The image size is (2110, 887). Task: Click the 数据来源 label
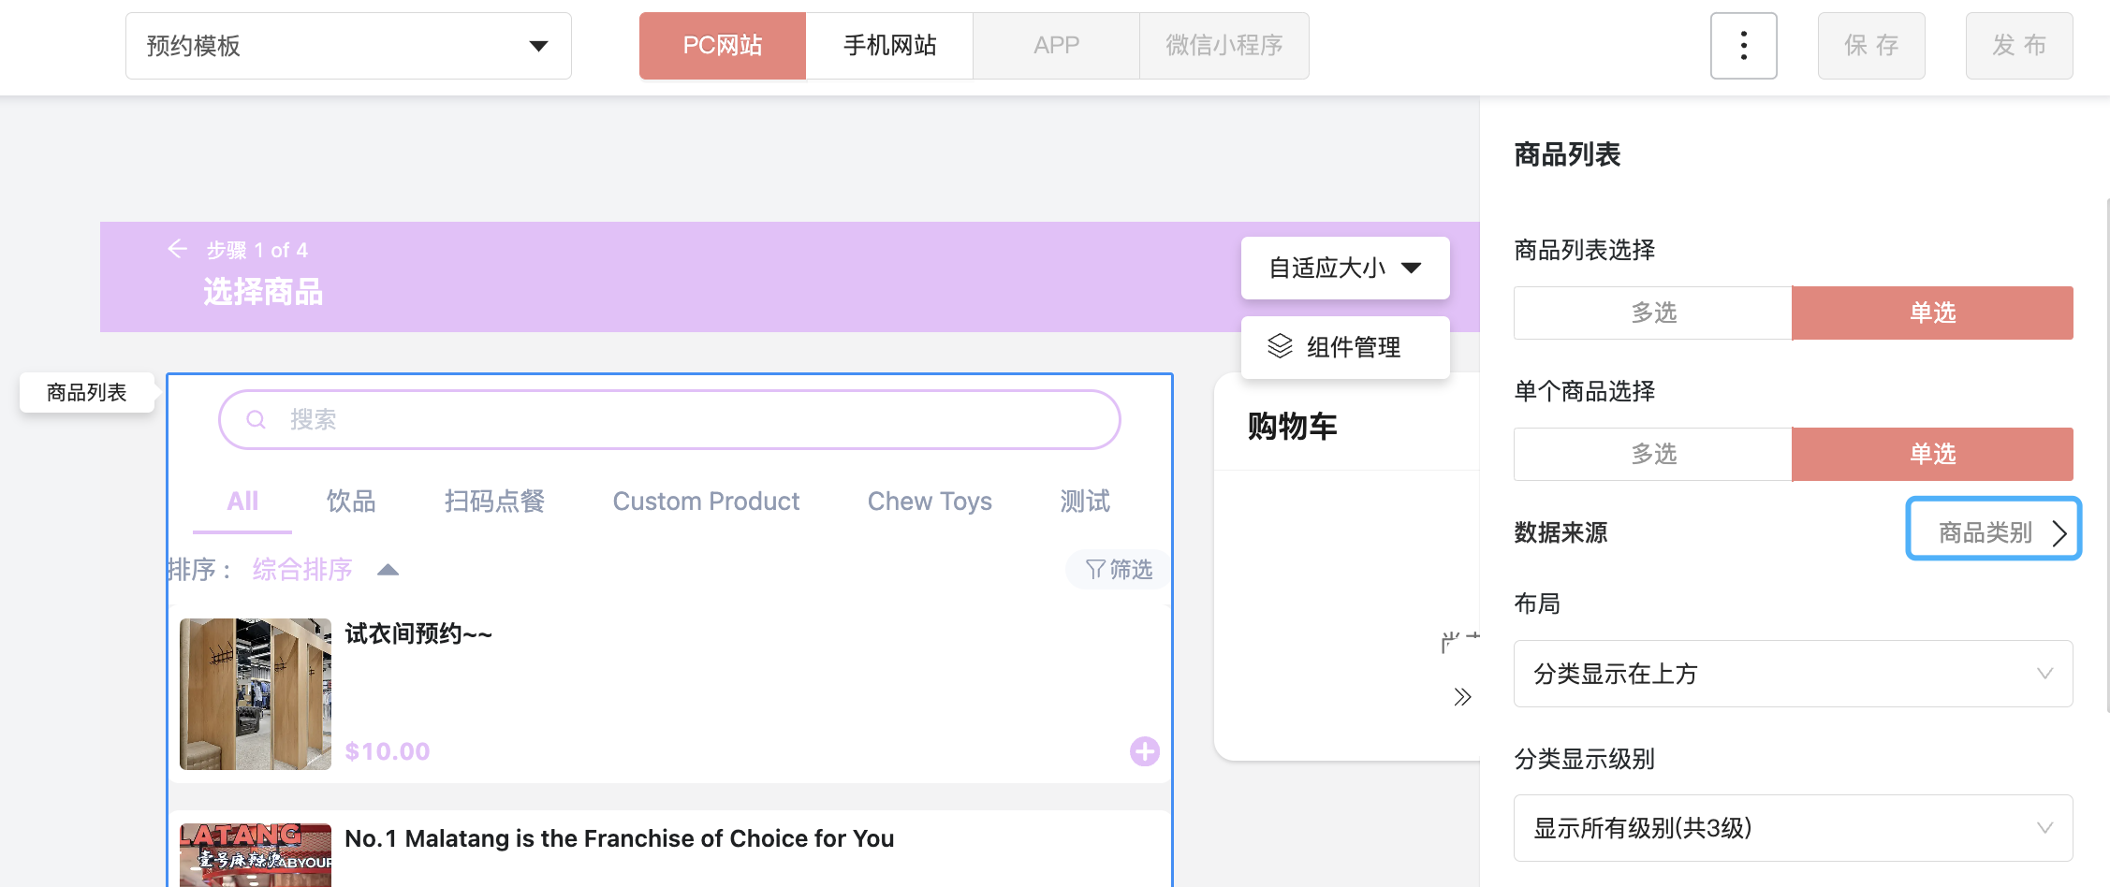point(1561,532)
